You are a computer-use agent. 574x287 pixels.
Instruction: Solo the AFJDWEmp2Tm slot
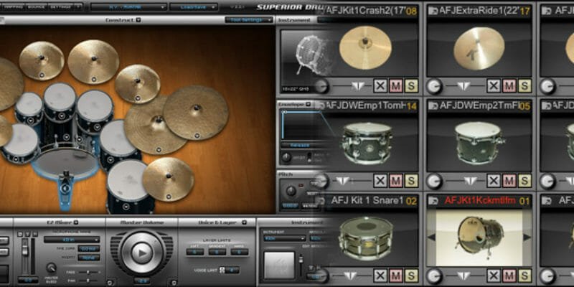pyautogui.click(x=524, y=181)
